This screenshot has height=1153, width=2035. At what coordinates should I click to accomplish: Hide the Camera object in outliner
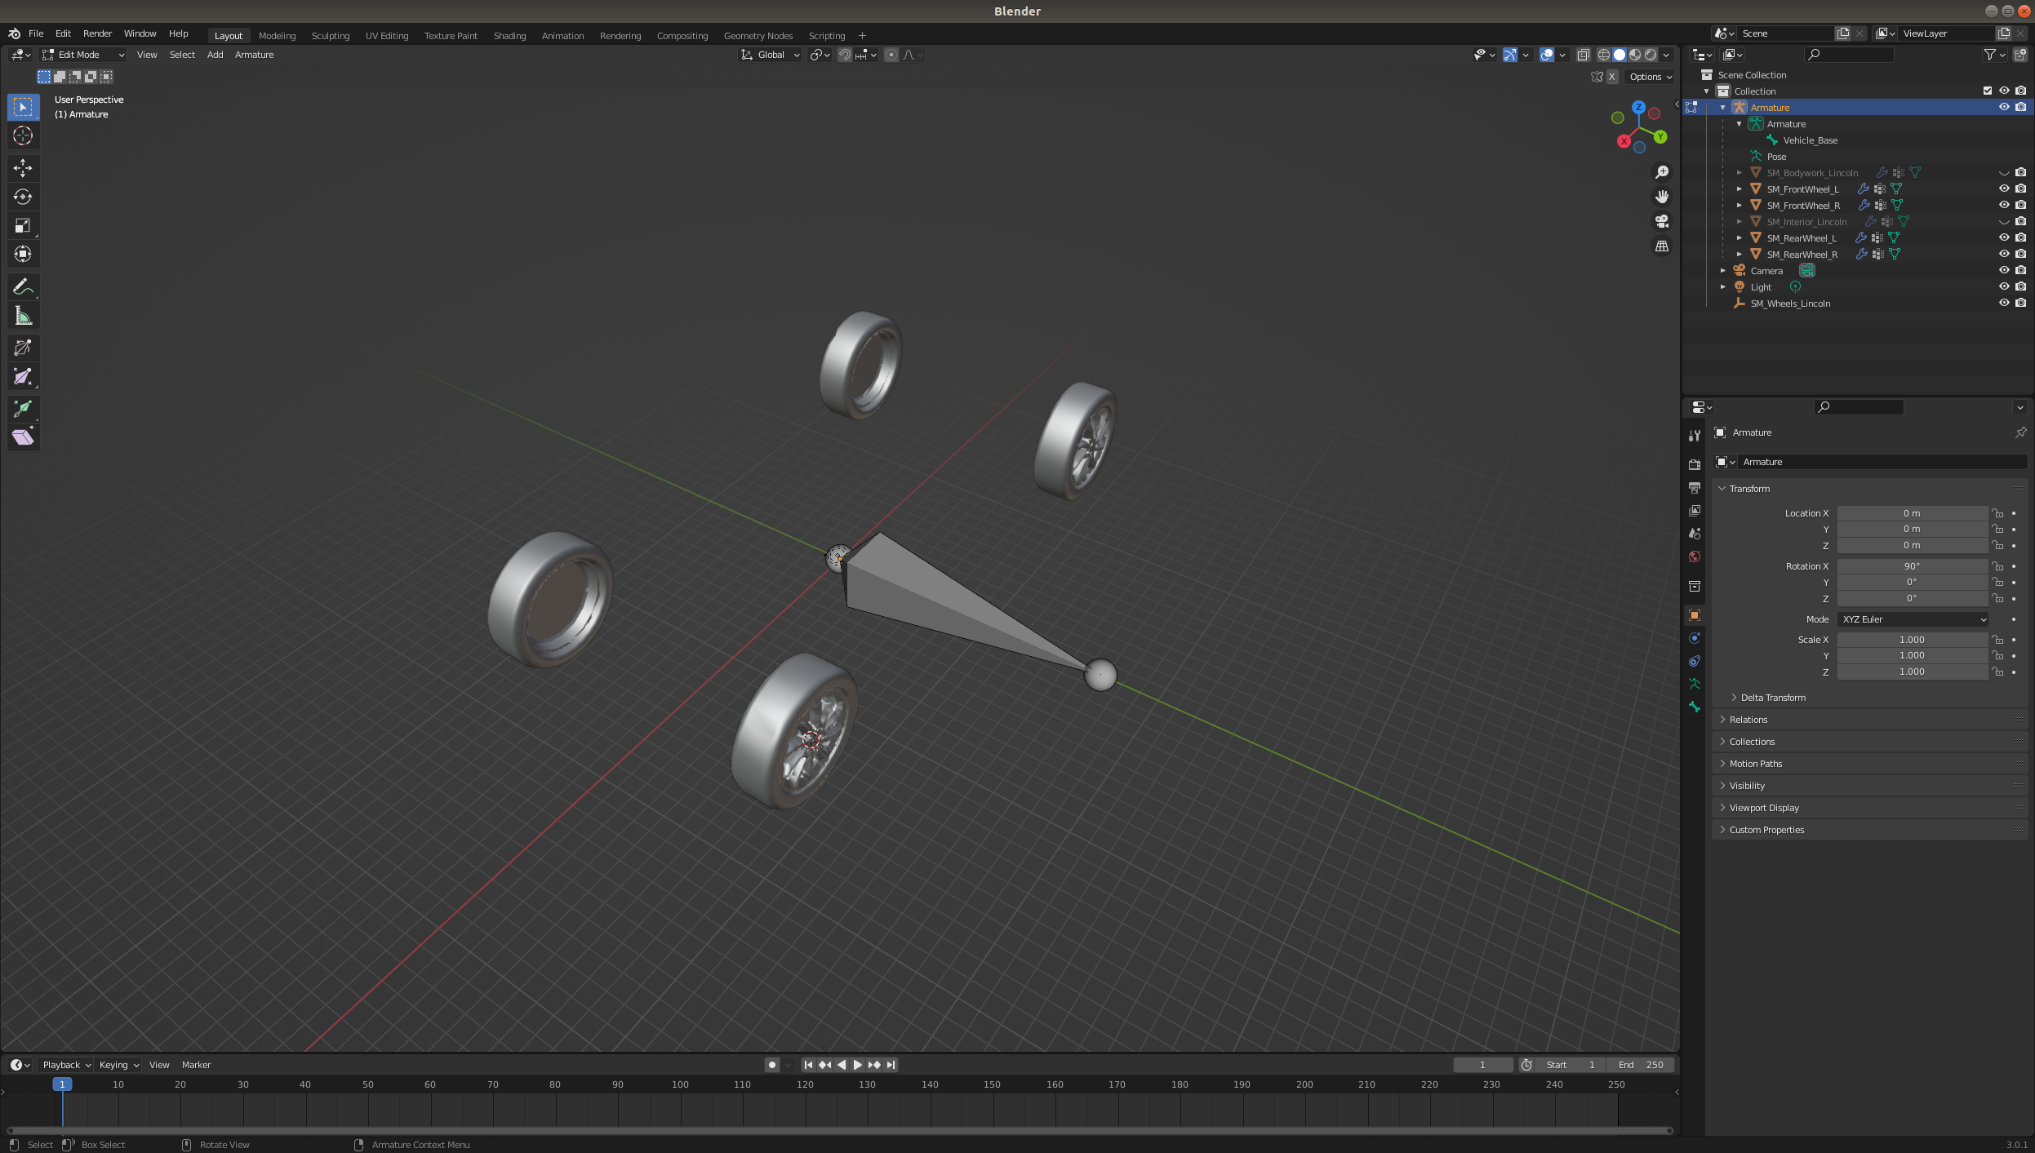[x=2002, y=270]
